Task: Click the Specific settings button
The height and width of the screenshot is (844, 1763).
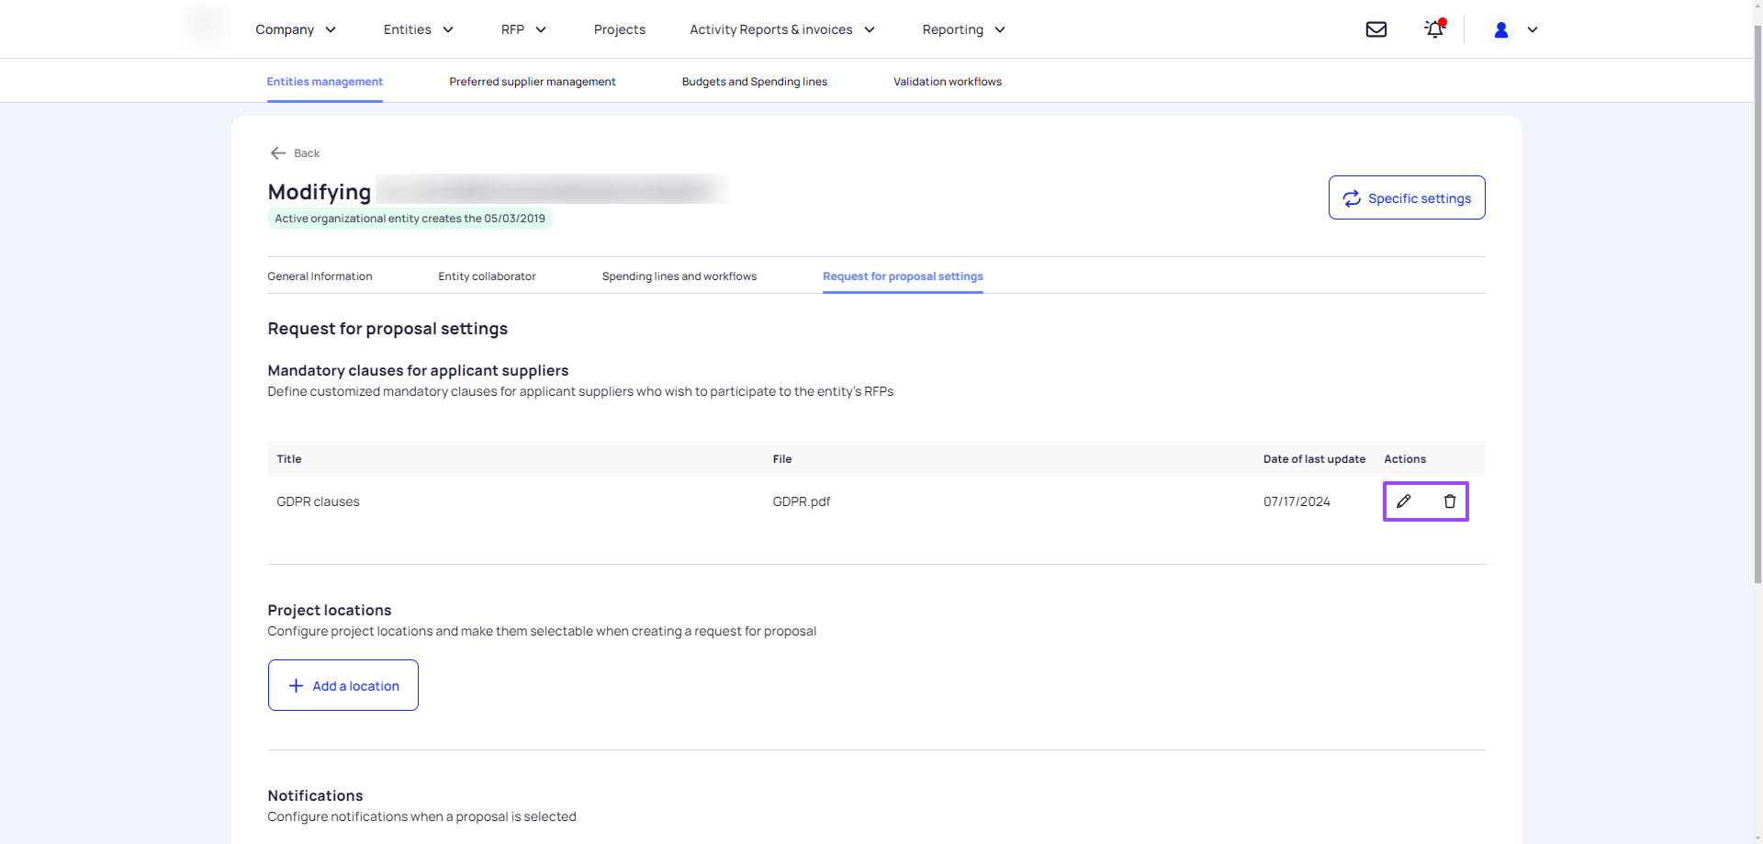Action: 1407,197
